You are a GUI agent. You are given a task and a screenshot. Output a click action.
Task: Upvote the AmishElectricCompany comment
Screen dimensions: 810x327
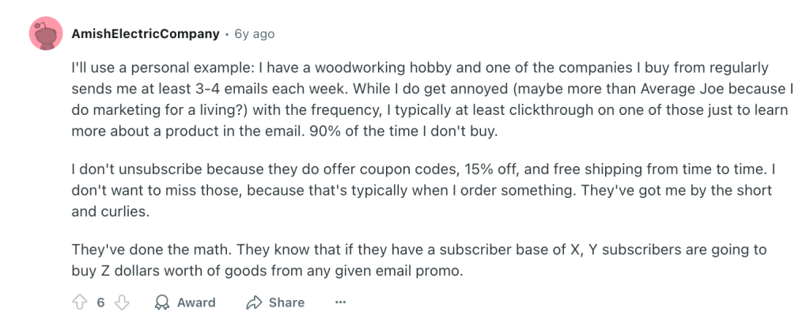click(79, 302)
